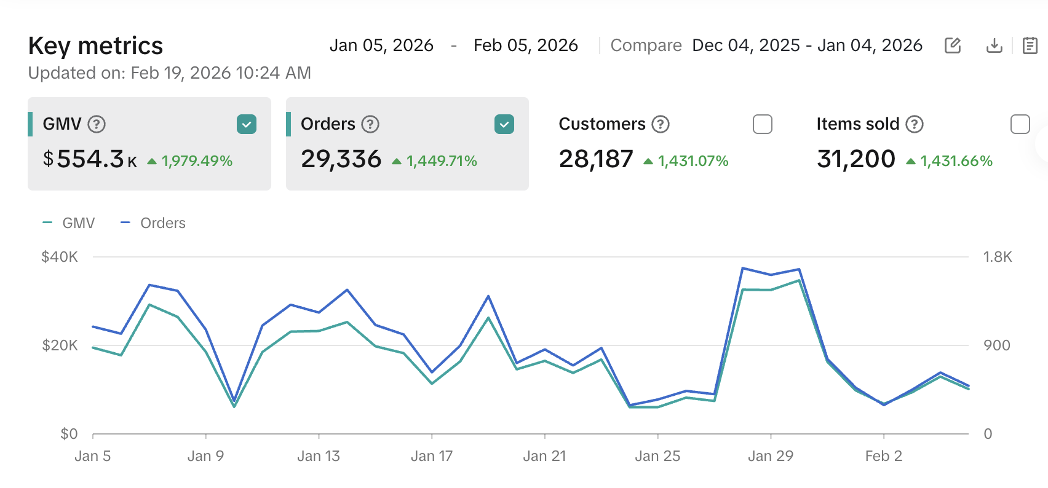Click the edit pencil icon near date range

pyautogui.click(x=952, y=45)
